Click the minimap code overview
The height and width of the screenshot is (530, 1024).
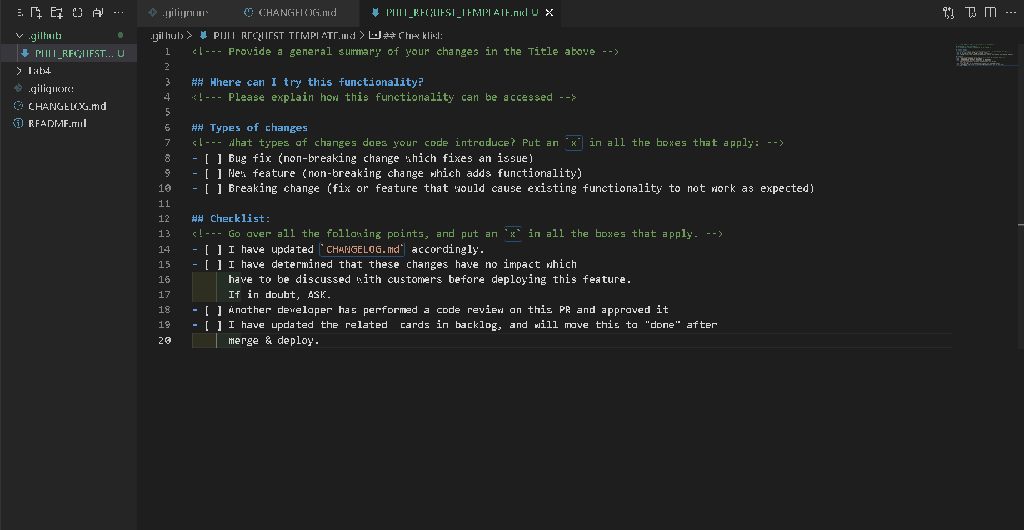pyautogui.click(x=985, y=54)
